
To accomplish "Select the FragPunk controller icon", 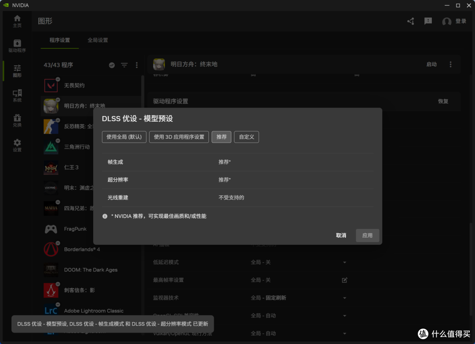I will [x=51, y=229].
